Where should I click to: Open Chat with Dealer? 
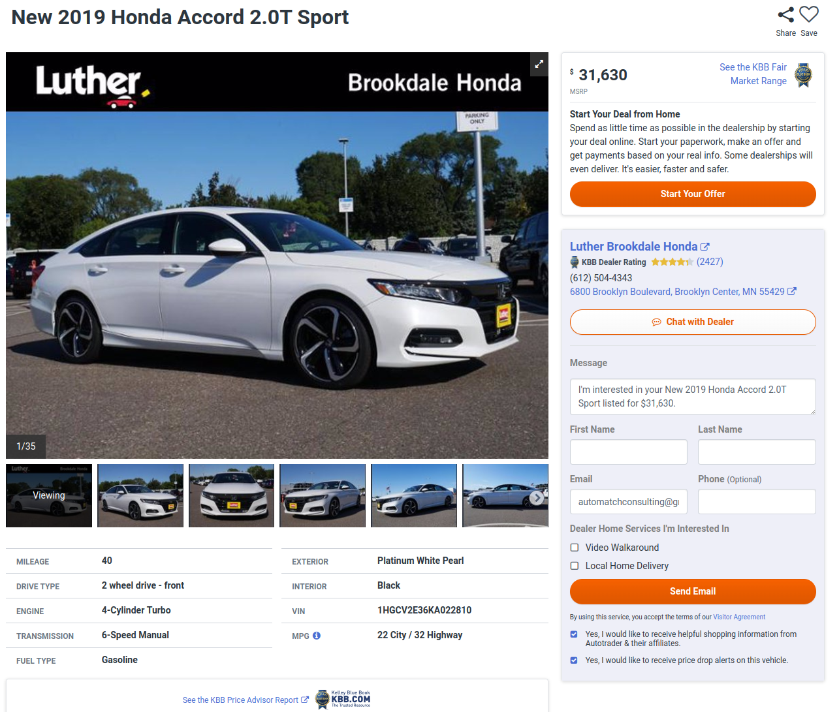point(693,322)
